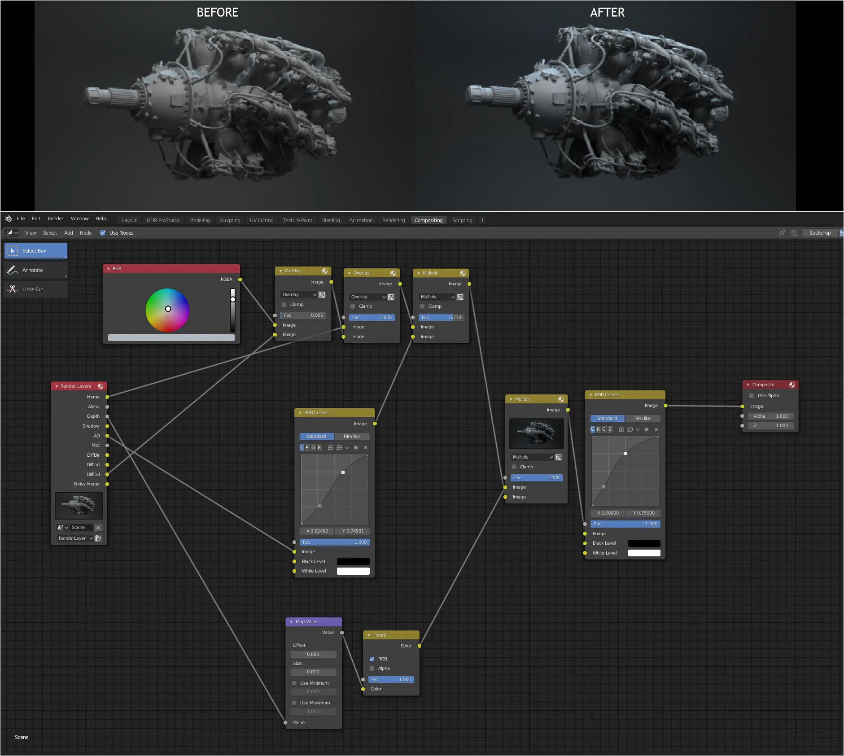Switch to the Scripting workspace tab
The height and width of the screenshot is (756, 844).
462,220
